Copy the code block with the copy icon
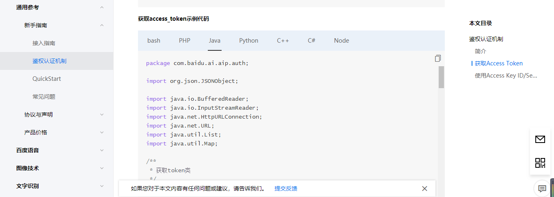 pyautogui.click(x=438, y=58)
